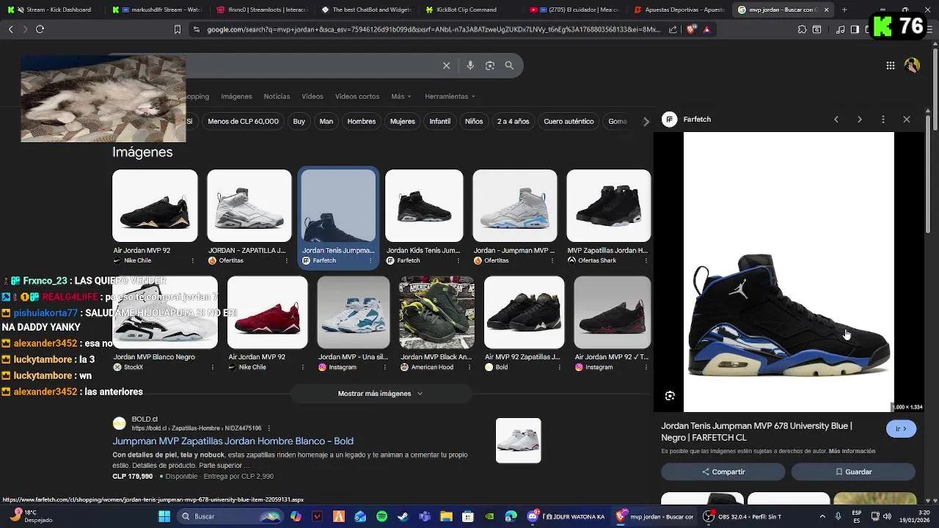Open File Explorer from the taskbar

(446, 516)
